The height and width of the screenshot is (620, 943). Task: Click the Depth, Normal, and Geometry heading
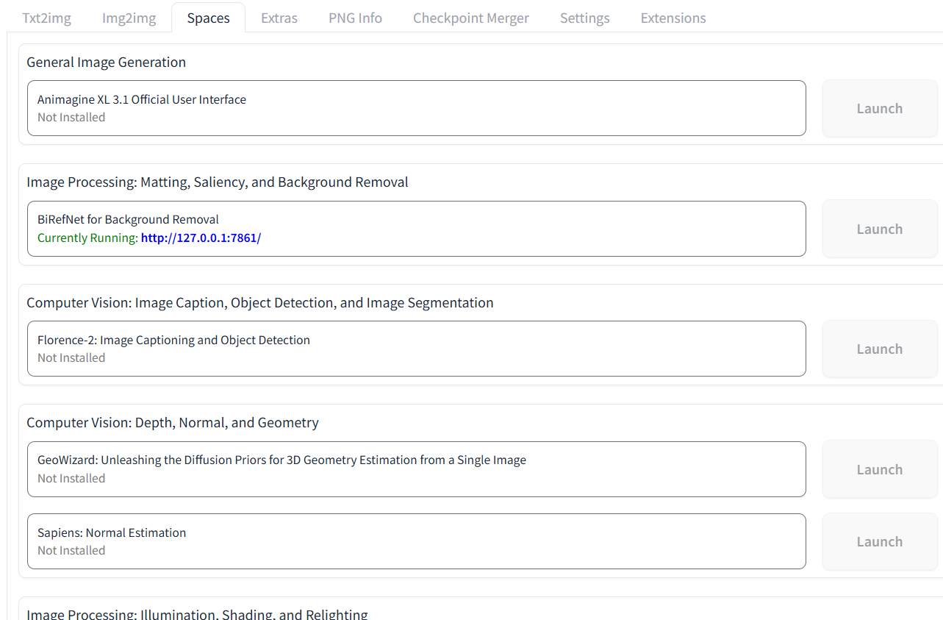173,423
